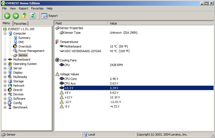Go back with the green left arrow
215x138 pixels.
(7, 16)
